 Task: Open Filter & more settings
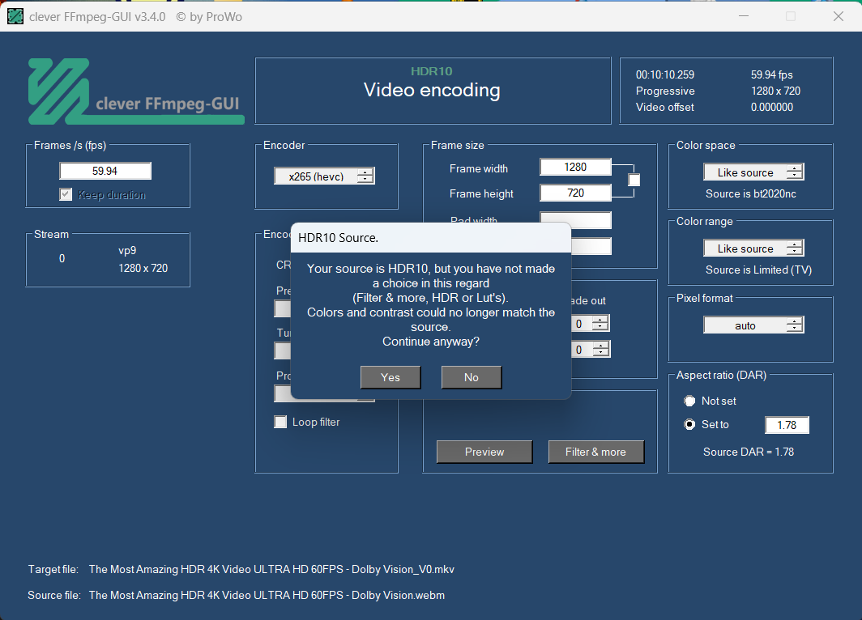click(x=596, y=452)
